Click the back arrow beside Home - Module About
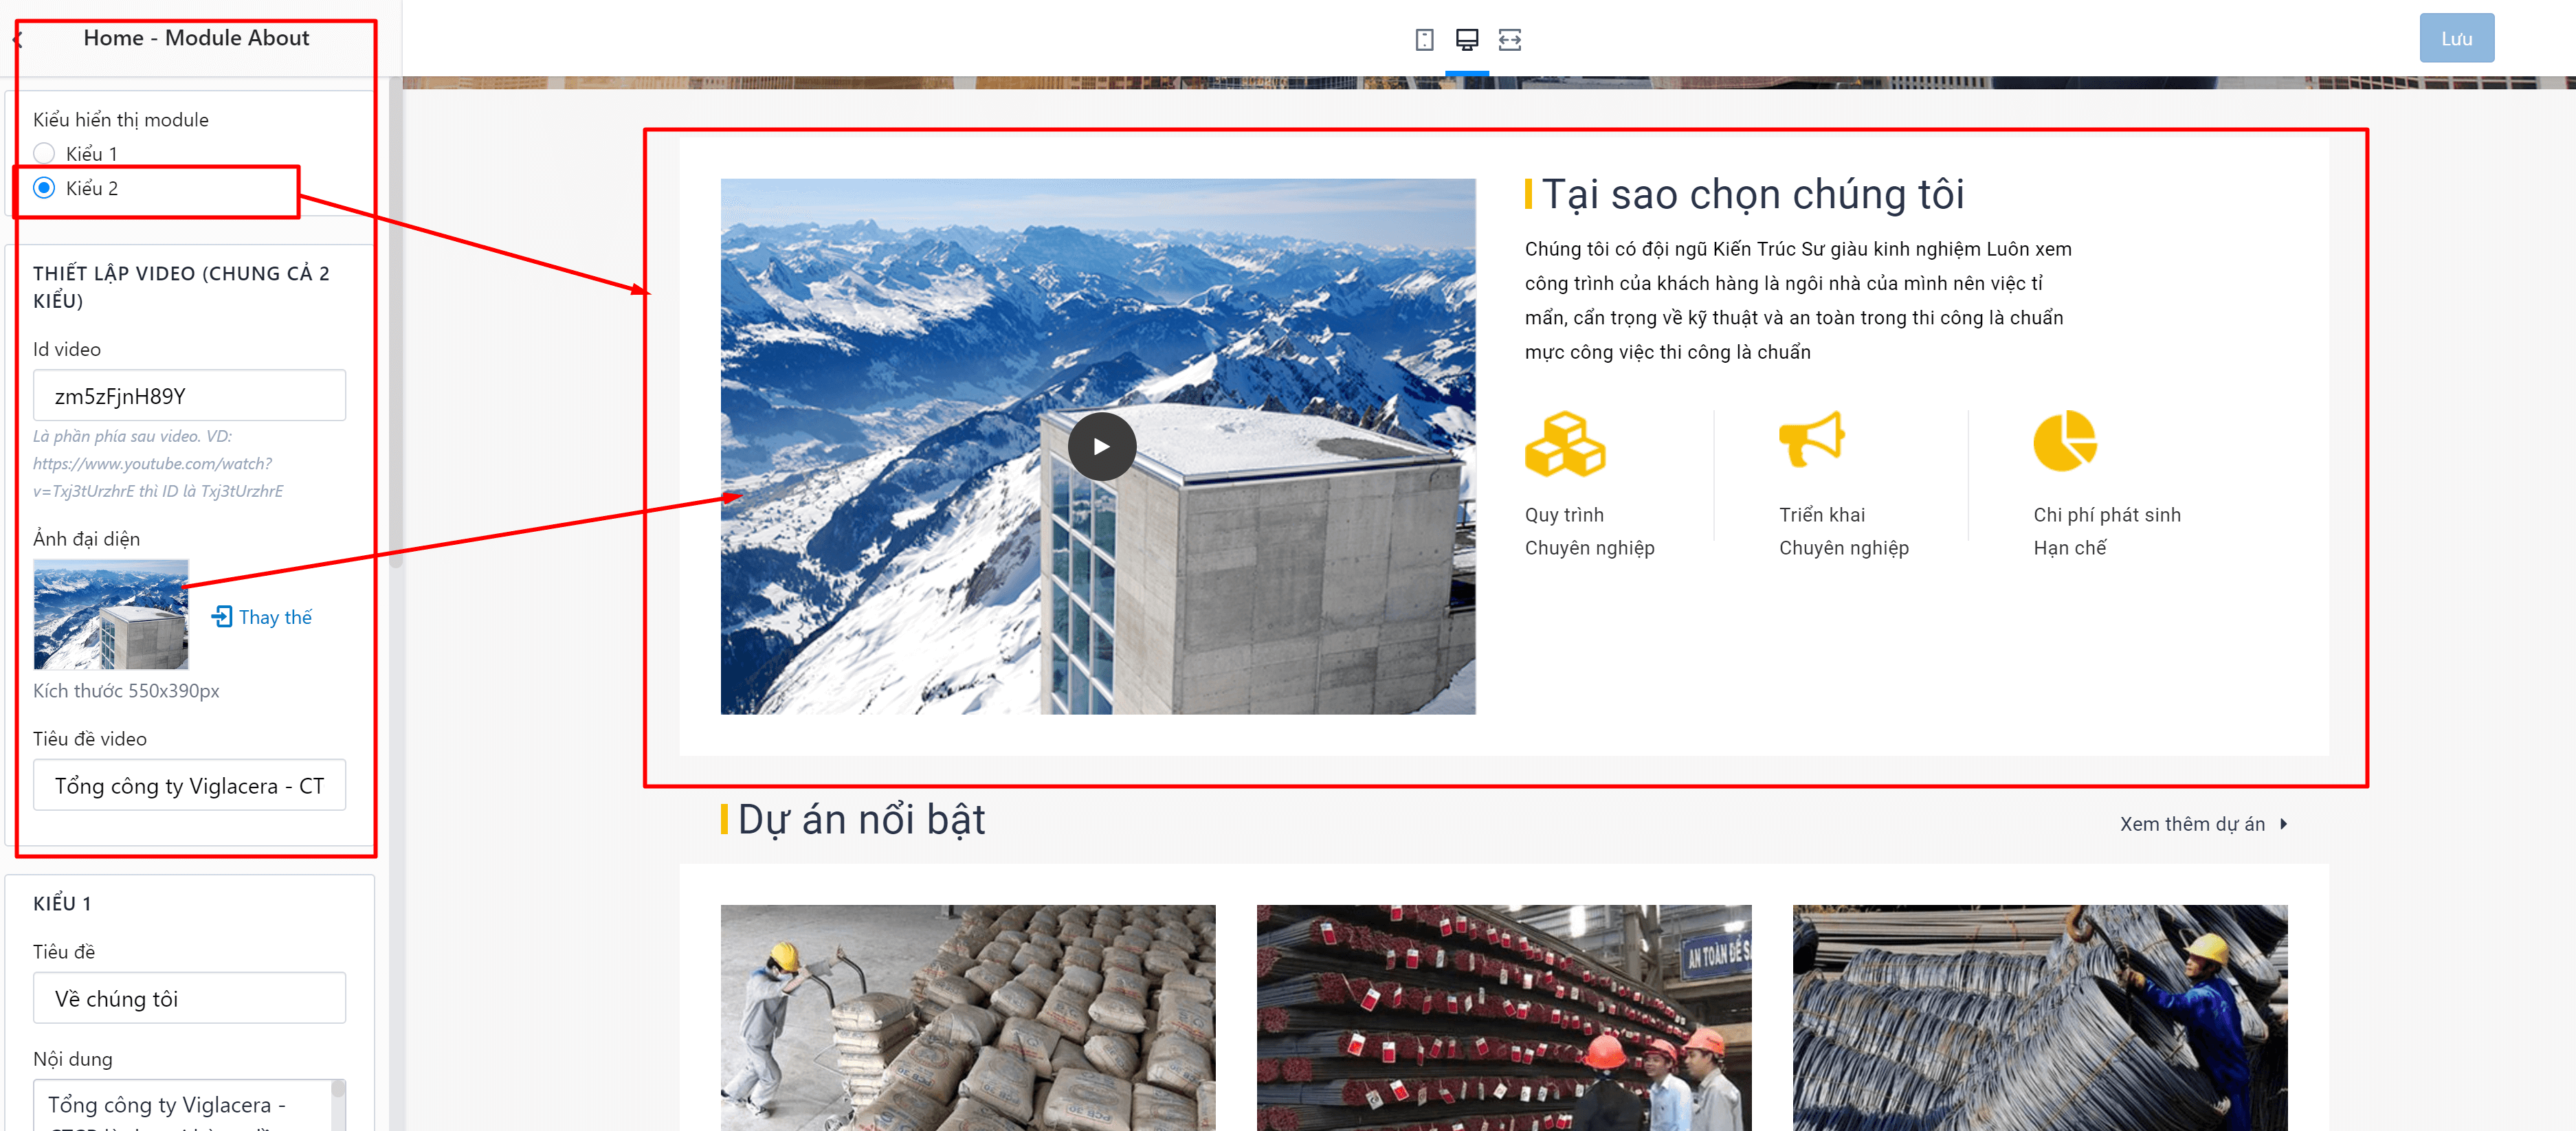 tap(17, 39)
